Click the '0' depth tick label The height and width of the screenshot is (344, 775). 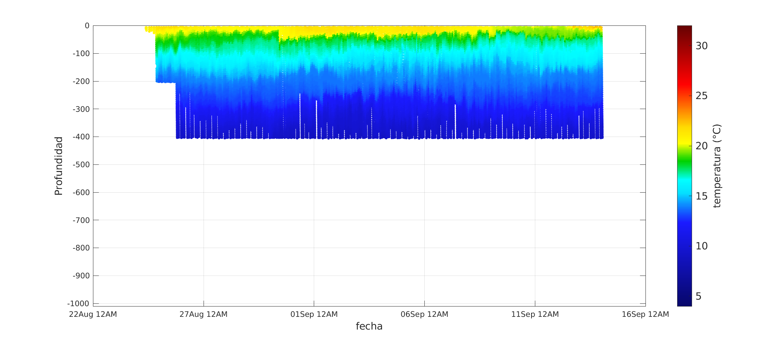(x=87, y=26)
